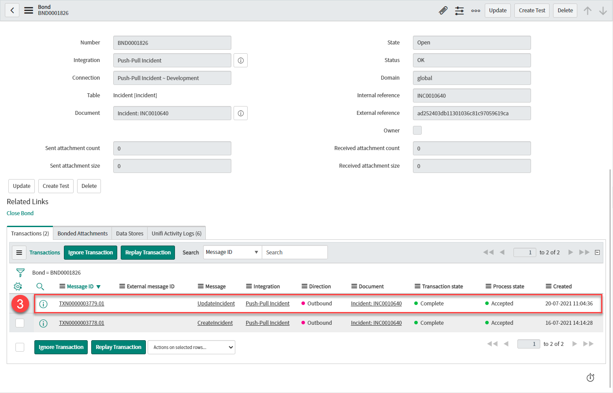Click the transactions list Search input field
The image size is (613, 393).
(294, 252)
